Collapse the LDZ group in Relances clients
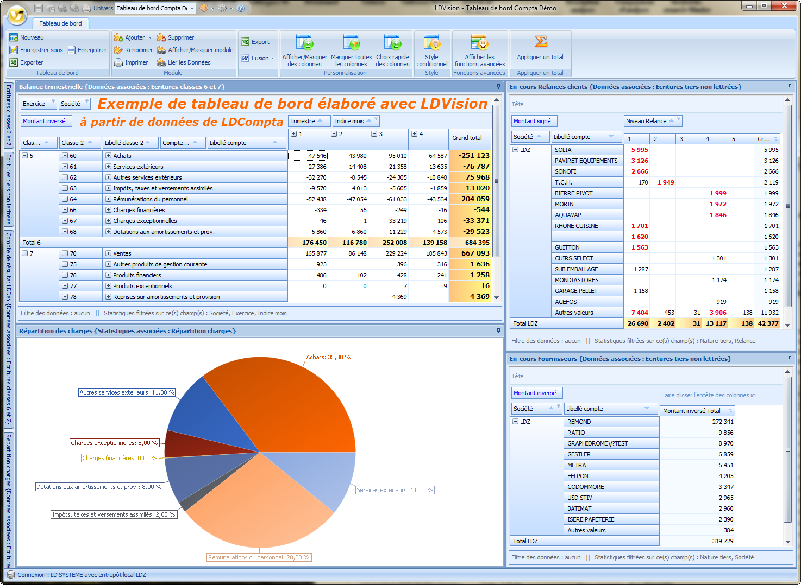801x585 pixels. click(x=515, y=150)
